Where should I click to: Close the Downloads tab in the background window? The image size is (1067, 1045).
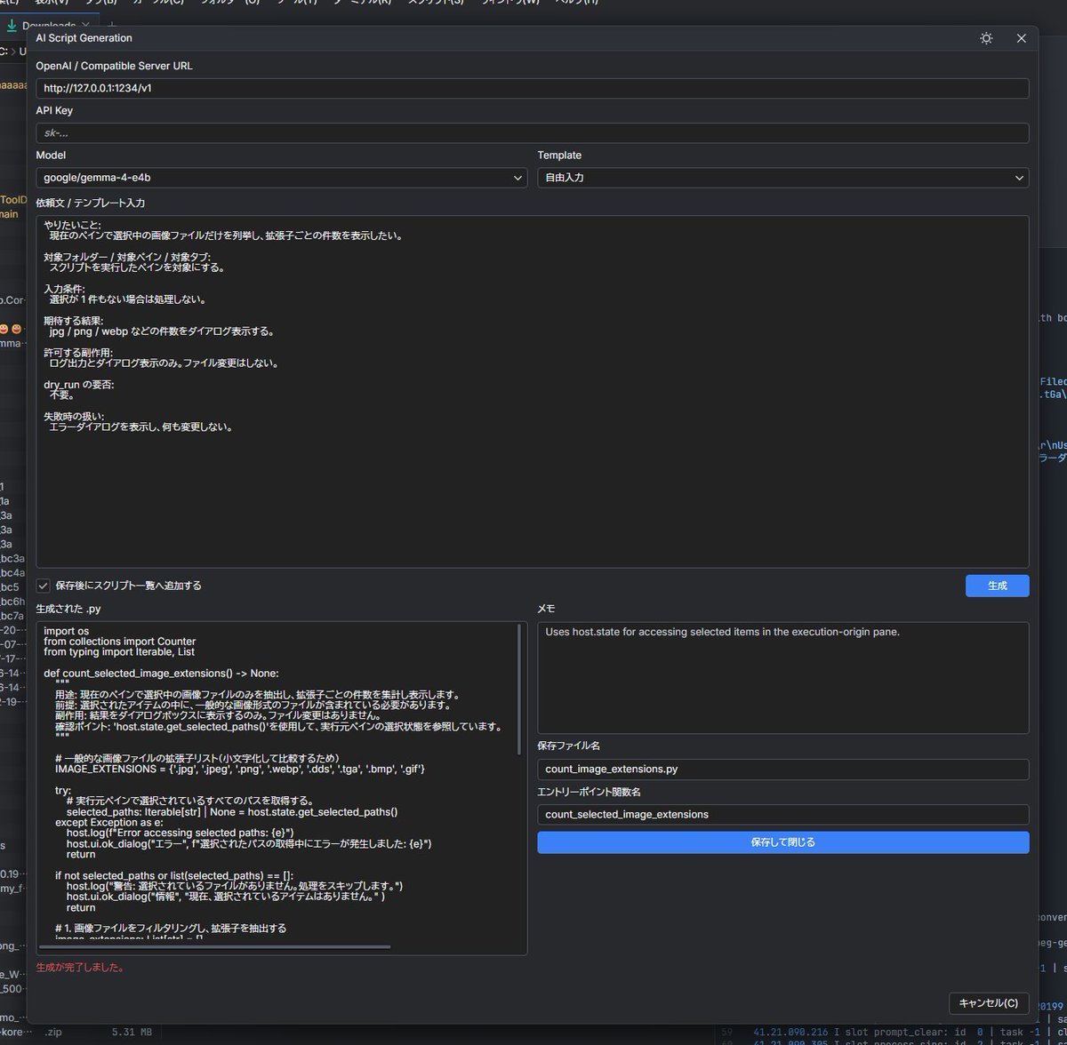pos(85,26)
